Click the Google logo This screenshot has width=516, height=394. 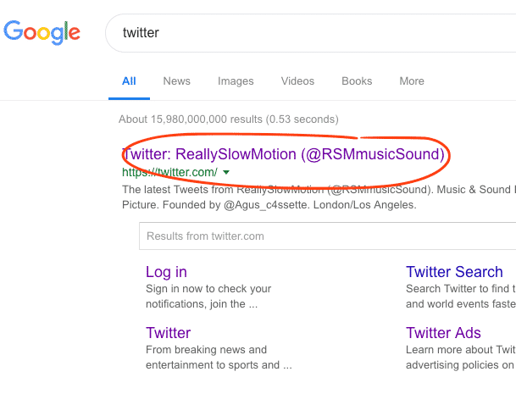[x=42, y=32]
